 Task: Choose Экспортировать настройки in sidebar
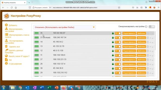[x=14, y=41]
